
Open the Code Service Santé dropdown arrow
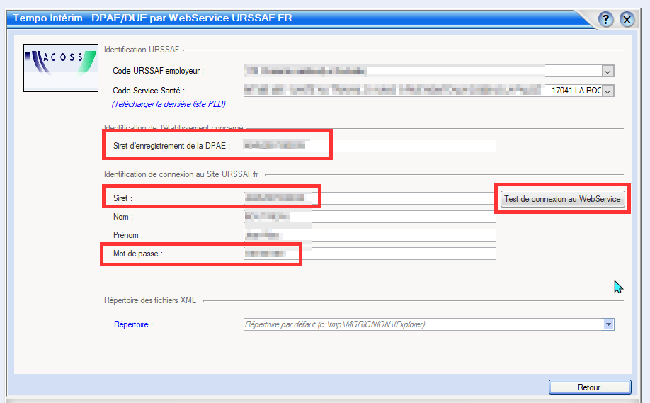pyautogui.click(x=608, y=91)
